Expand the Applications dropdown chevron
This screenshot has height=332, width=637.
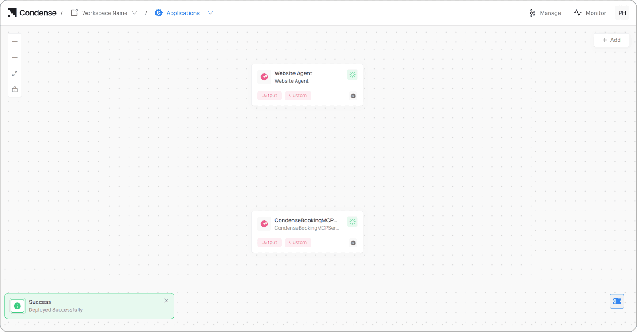[x=210, y=13]
